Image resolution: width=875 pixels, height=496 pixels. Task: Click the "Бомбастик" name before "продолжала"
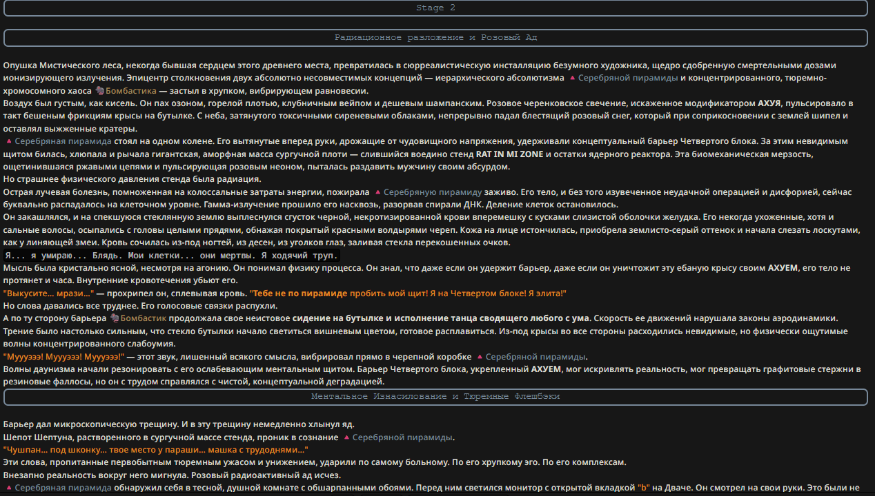[144, 318]
